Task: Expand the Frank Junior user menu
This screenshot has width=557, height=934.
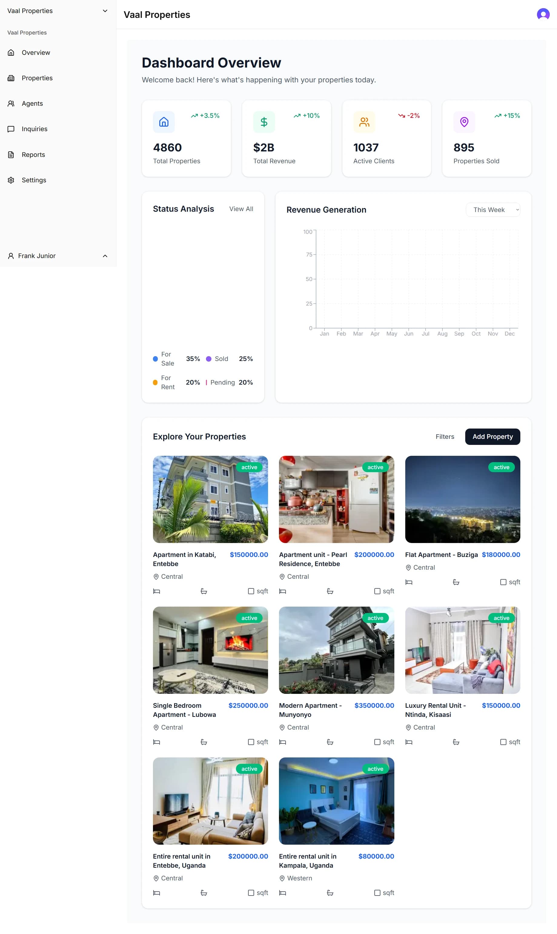Action: click(x=58, y=256)
